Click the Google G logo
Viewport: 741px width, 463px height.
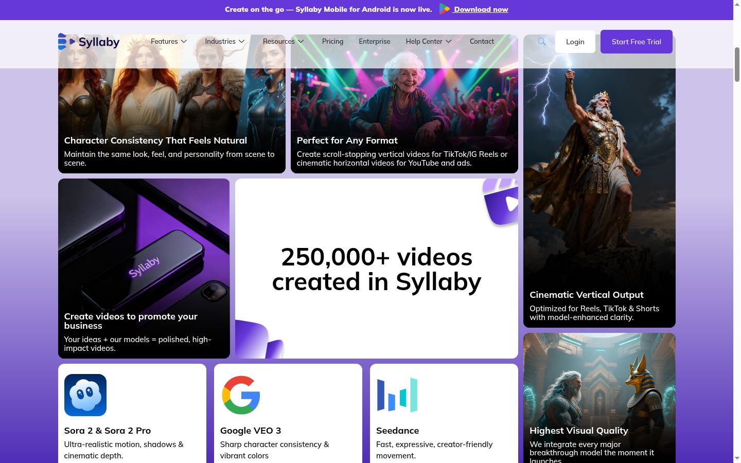[x=241, y=395]
